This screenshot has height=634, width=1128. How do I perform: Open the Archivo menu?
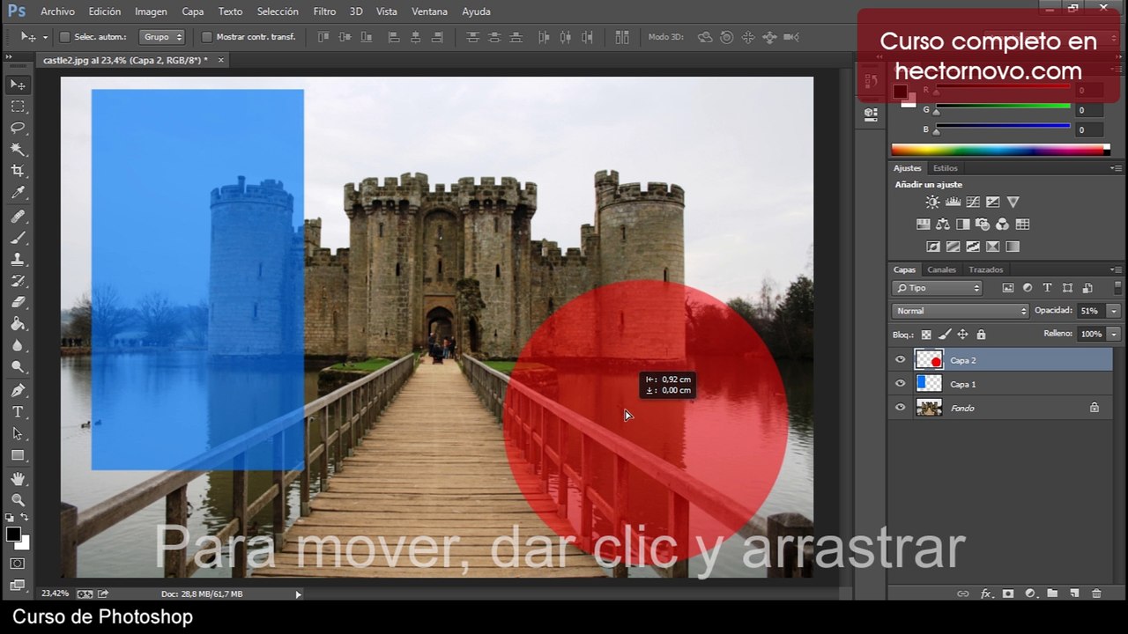coord(57,11)
